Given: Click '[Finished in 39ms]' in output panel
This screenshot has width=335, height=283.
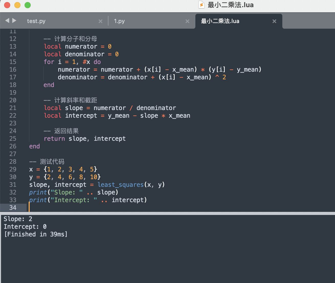Looking at the screenshot, I should (x=36, y=234).
